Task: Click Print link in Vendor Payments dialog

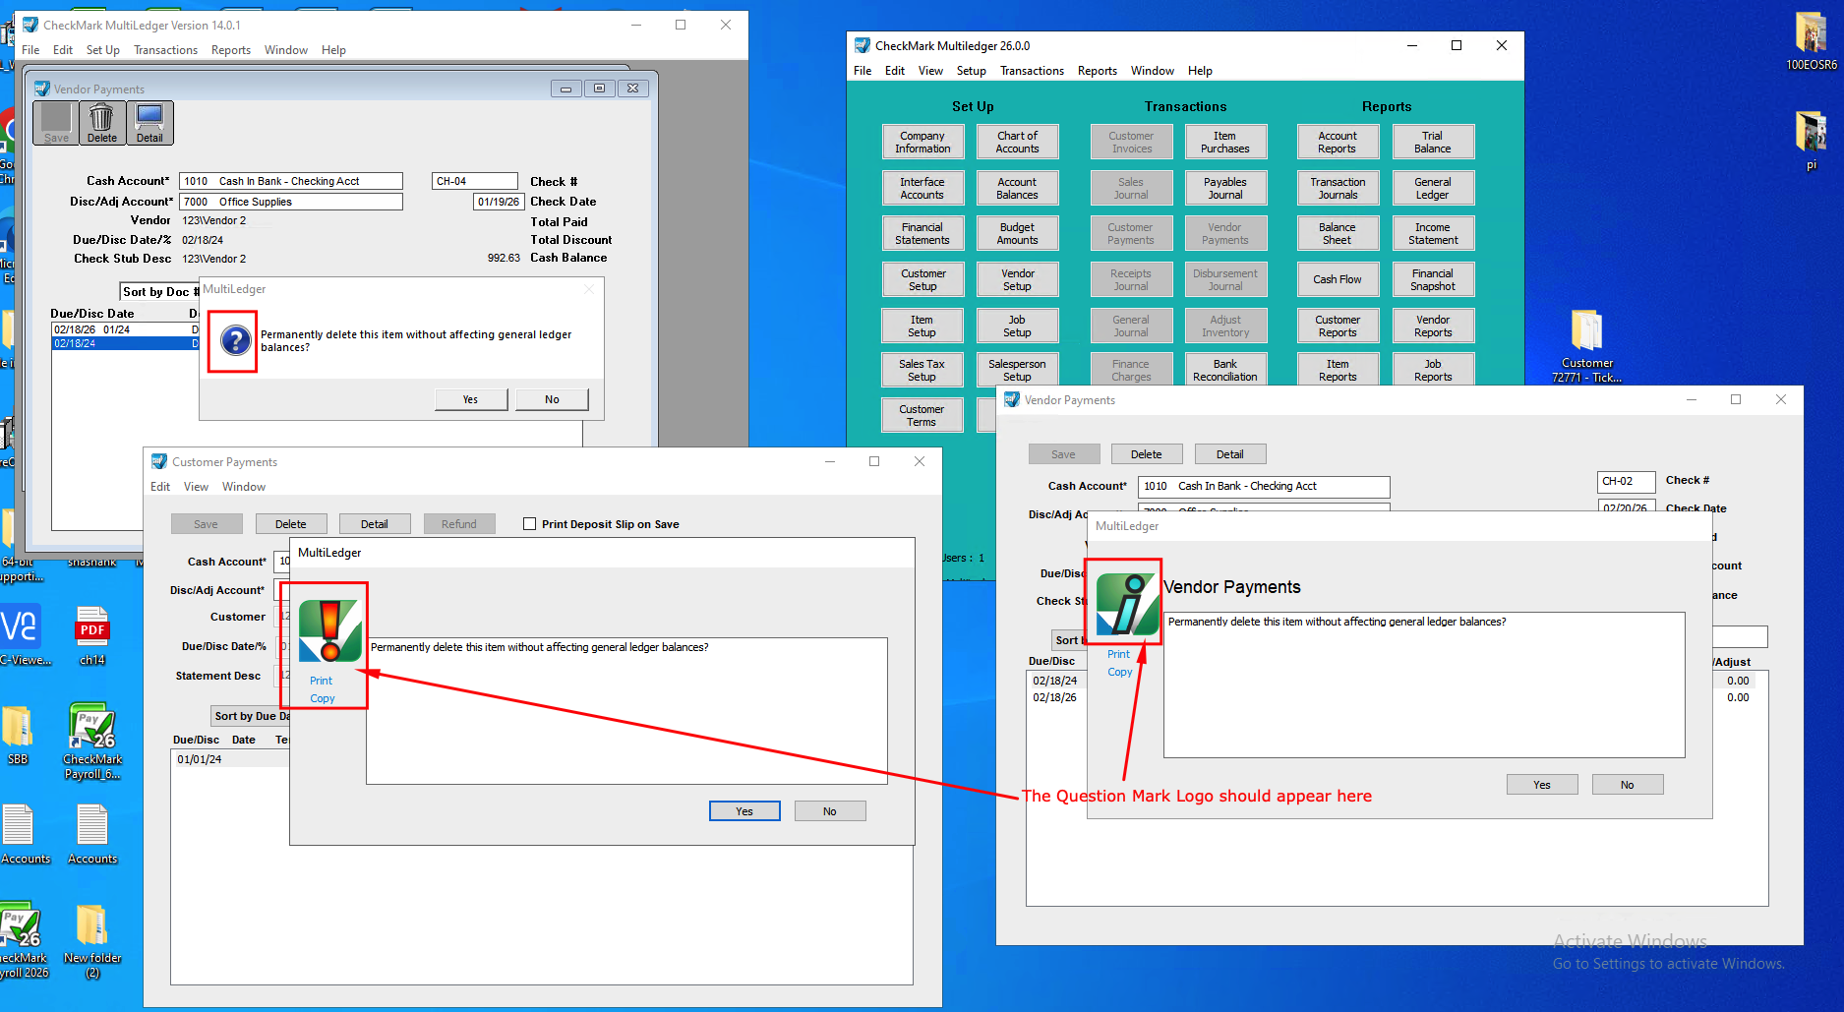Action: 1119,654
